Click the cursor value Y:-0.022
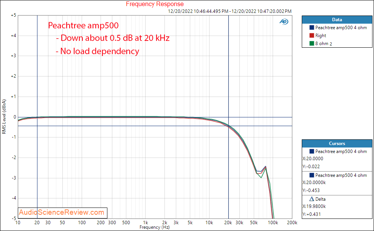374x231 pixels. point(311,167)
